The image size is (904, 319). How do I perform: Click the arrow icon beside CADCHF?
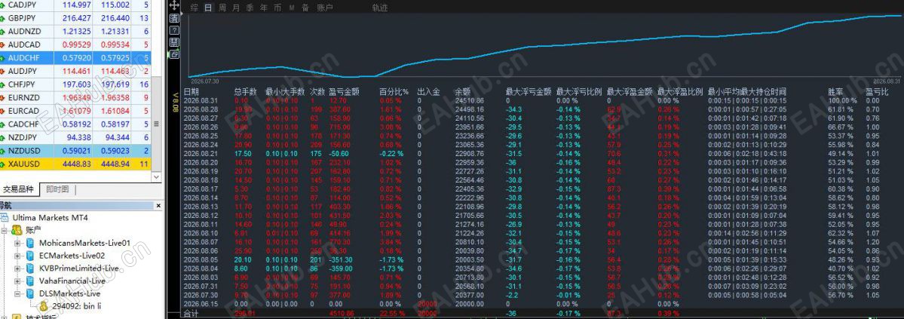pyautogui.click(x=3, y=124)
